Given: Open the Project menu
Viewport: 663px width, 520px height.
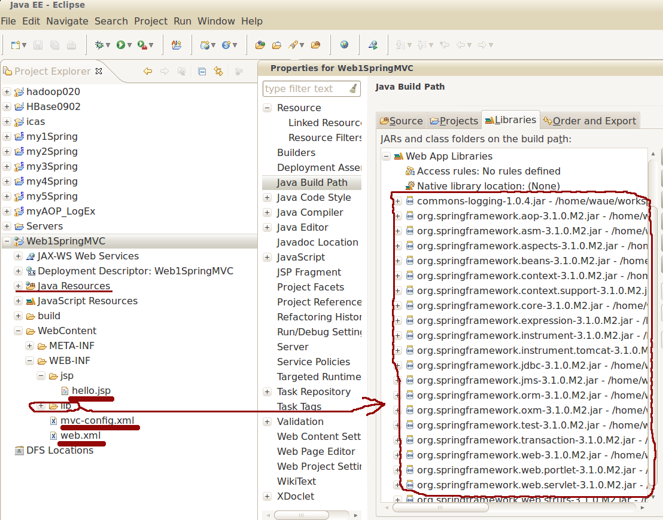Looking at the screenshot, I should point(151,21).
